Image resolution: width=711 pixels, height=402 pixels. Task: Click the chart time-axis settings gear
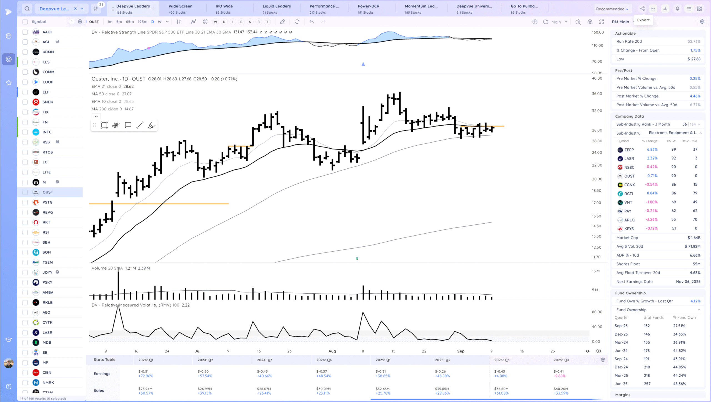tap(599, 351)
